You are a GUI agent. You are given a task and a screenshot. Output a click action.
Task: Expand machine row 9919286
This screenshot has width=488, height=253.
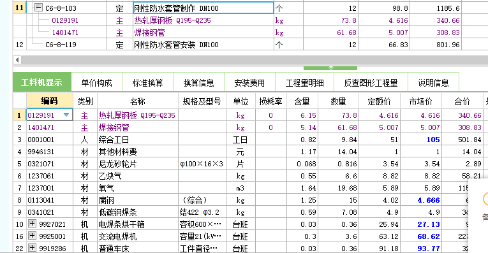click(x=32, y=248)
